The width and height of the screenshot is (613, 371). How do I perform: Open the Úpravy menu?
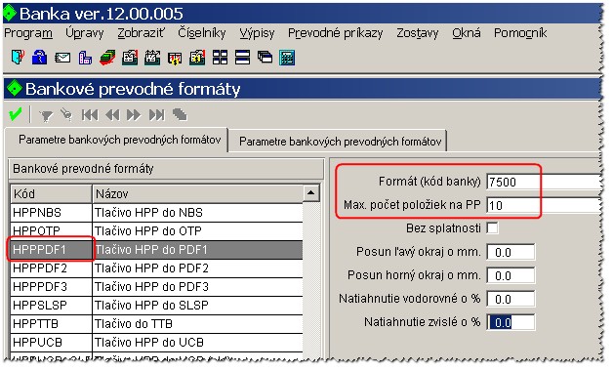tap(85, 33)
